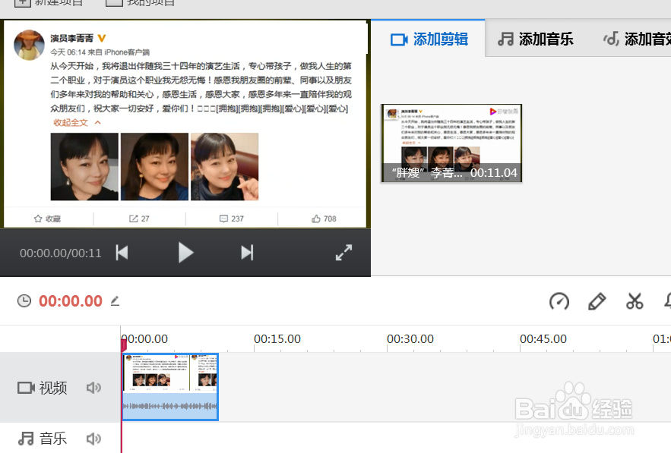Click the red playhead marker on the timeline

coord(122,345)
